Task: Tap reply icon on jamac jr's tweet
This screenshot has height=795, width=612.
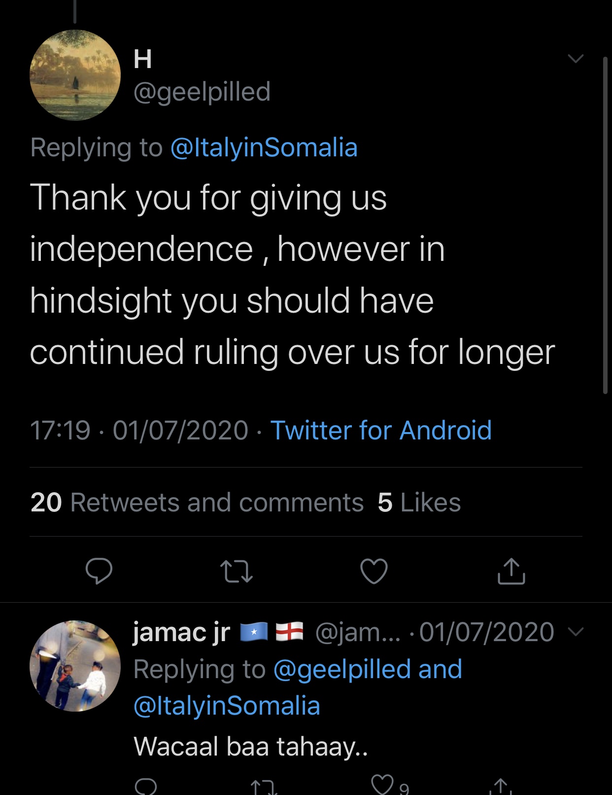Action: (146, 786)
